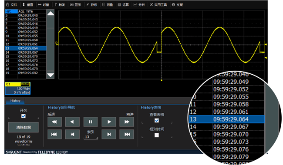Screen dimensions: 283x165
Task: Click the 清除数据 clear data button
Action: (x=24, y=127)
